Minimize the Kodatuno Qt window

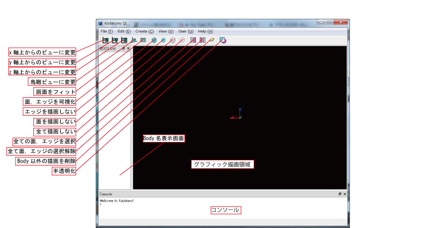[x=322, y=22]
